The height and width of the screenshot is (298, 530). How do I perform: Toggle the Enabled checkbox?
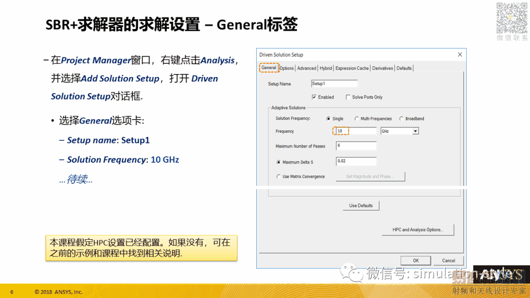[x=314, y=97]
